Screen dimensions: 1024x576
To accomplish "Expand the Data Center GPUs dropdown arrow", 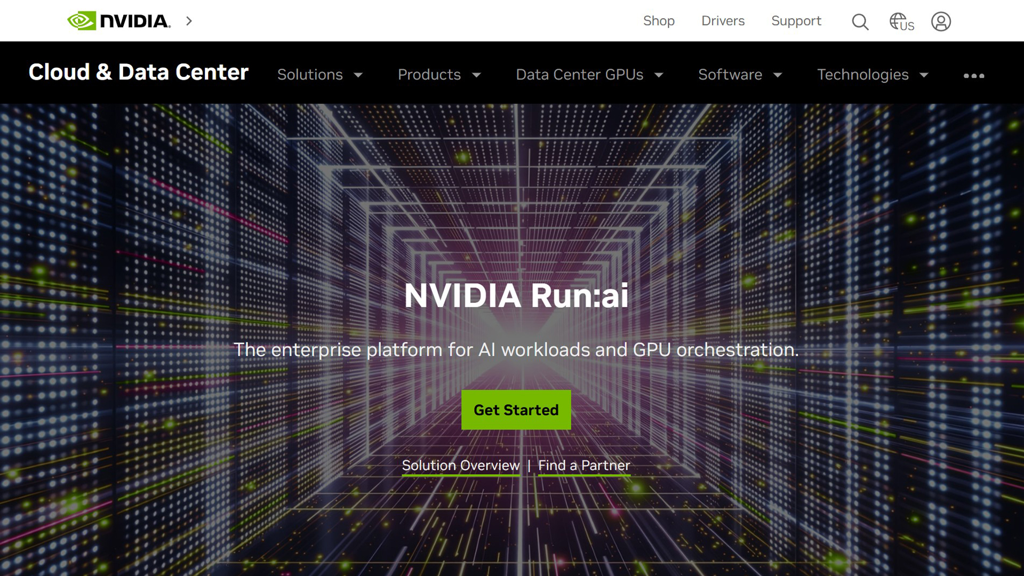I will [x=659, y=75].
